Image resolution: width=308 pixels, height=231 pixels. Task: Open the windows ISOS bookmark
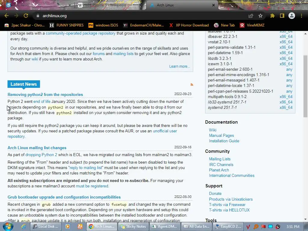[103, 25]
